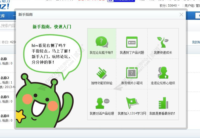
Task: Click the green bar chart icon
Action: point(163,103)
